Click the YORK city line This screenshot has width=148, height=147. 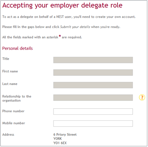pyautogui.click(x=58, y=139)
